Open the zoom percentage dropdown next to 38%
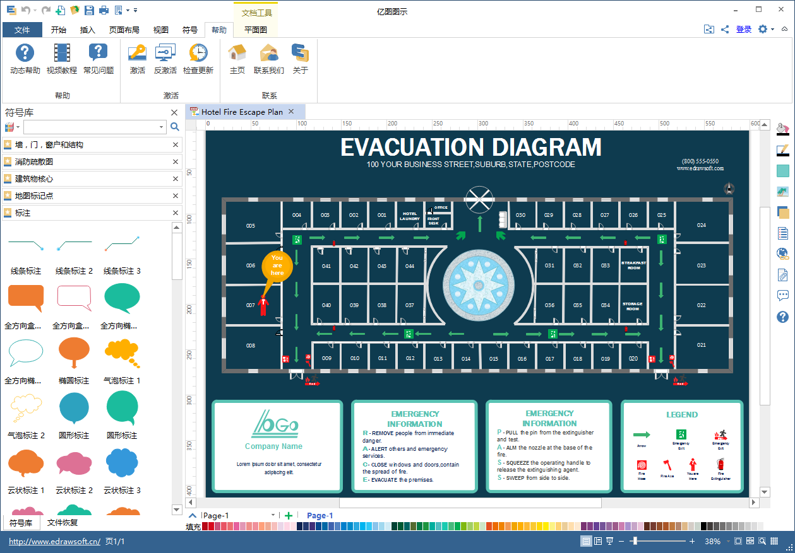 [x=727, y=541]
